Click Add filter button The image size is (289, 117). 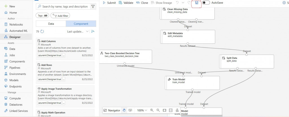click(60, 16)
